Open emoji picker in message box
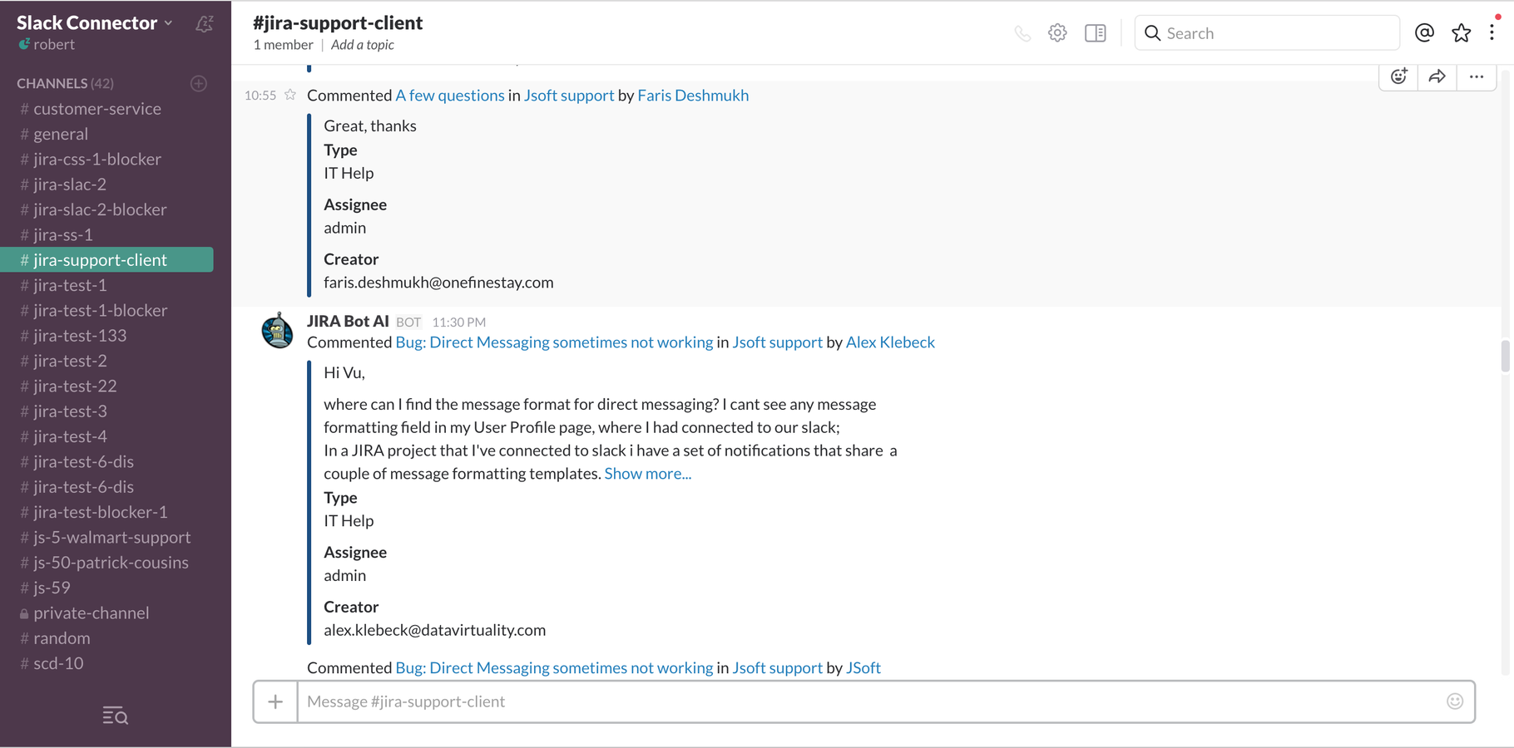 1455,701
